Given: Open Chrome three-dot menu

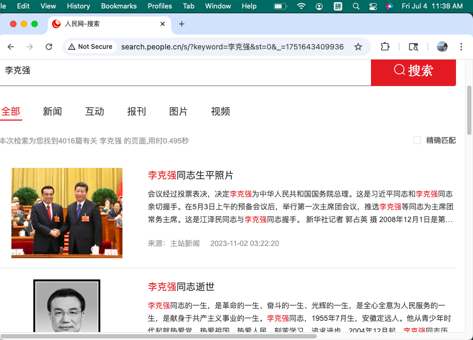Looking at the screenshot, I should click(461, 47).
